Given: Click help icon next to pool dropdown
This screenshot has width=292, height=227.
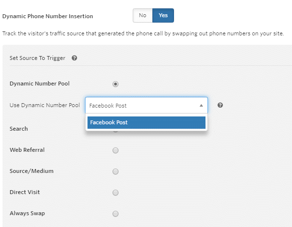Looking at the screenshot, I should tap(220, 105).
